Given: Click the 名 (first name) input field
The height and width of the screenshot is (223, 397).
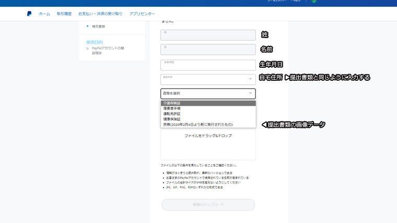Looking at the screenshot, I should [x=207, y=49].
